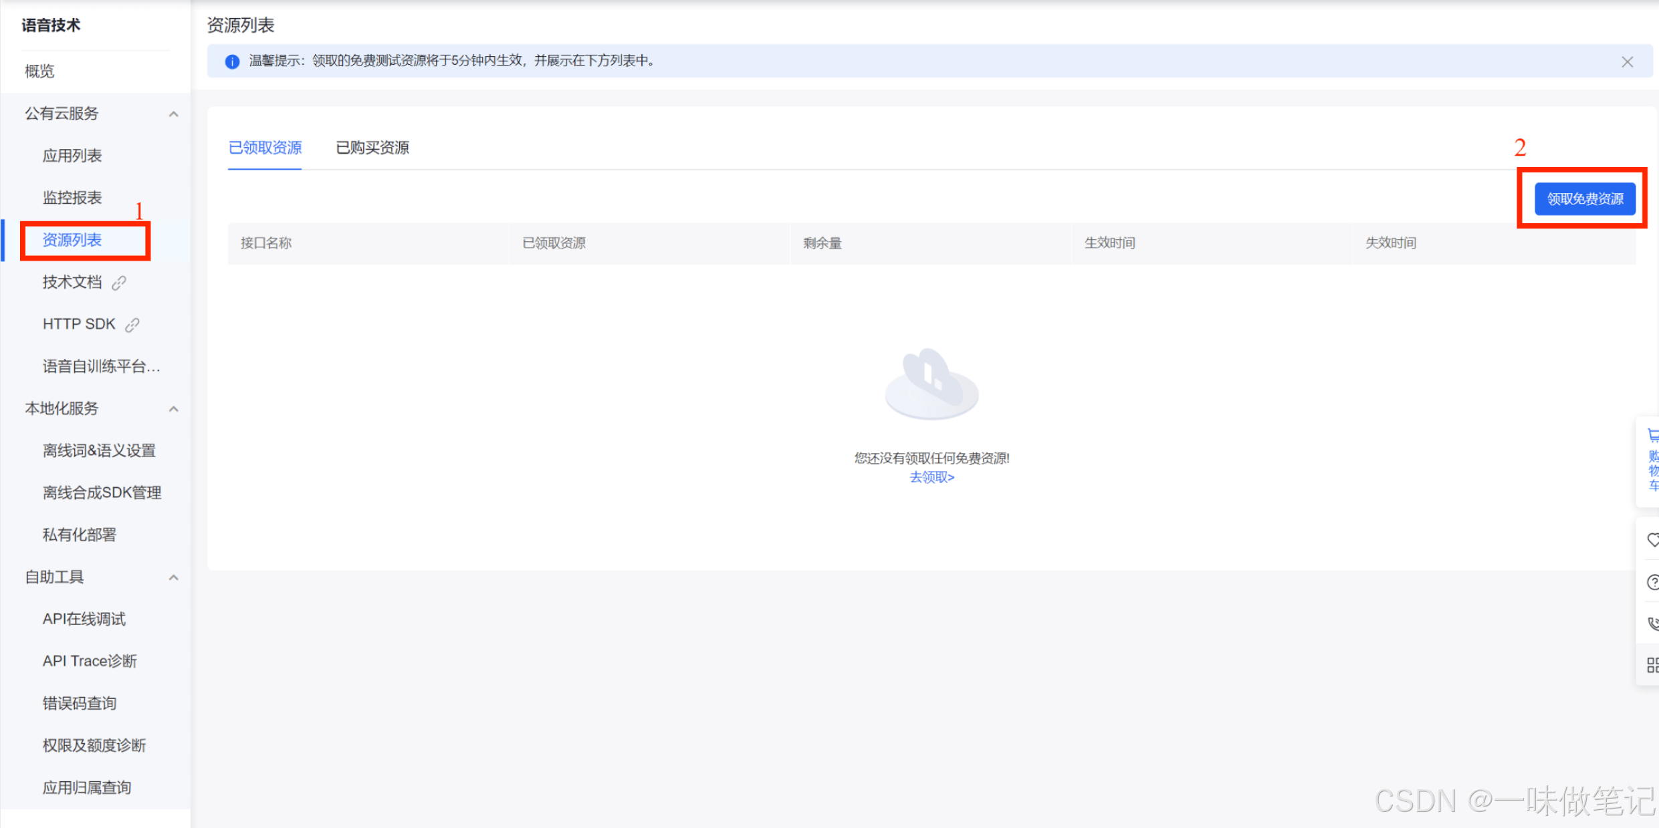The image size is (1659, 828).
Task: Click the 领取免费资源 button
Action: click(x=1584, y=198)
